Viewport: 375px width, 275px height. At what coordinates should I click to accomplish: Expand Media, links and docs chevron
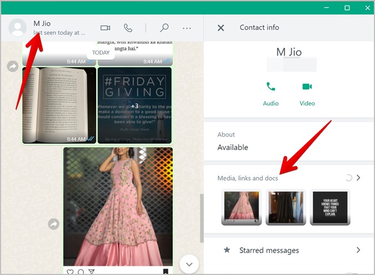pos(358,178)
